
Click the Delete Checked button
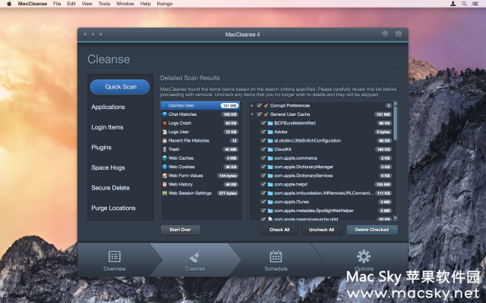(372, 230)
